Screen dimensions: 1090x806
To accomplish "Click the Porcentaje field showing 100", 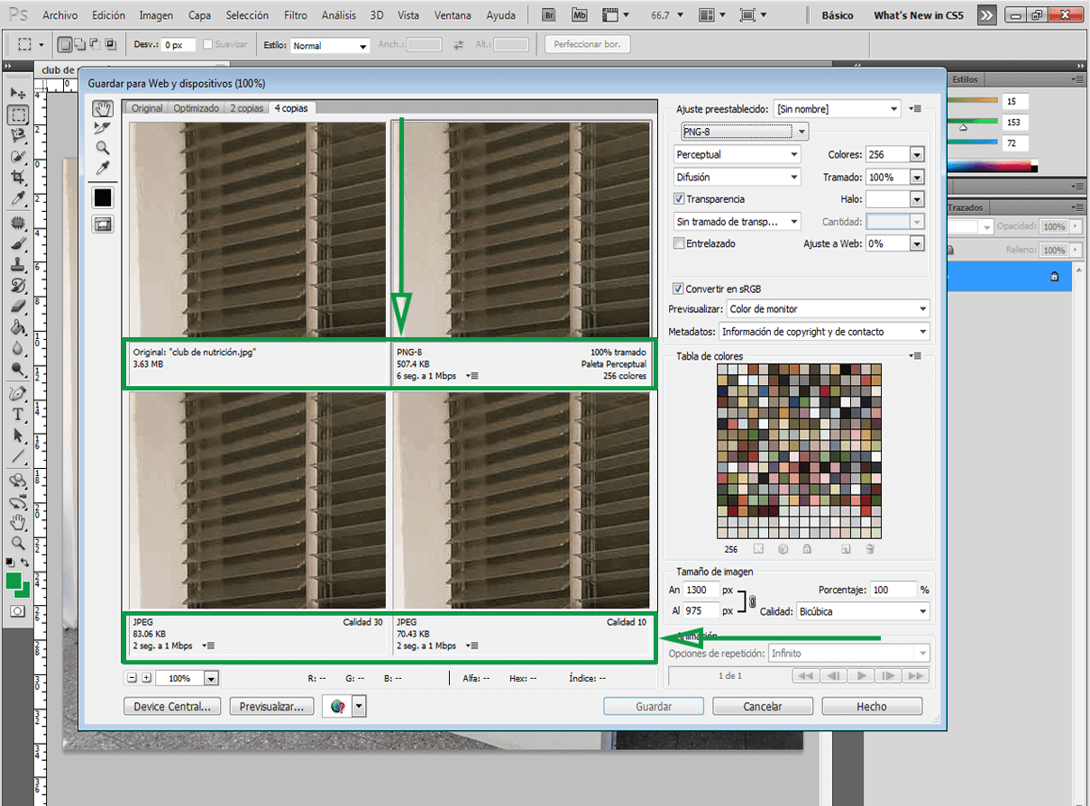I will pyautogui.click(x=893, y=590).
